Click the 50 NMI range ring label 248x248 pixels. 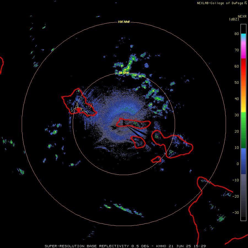(x=124, y=73)
